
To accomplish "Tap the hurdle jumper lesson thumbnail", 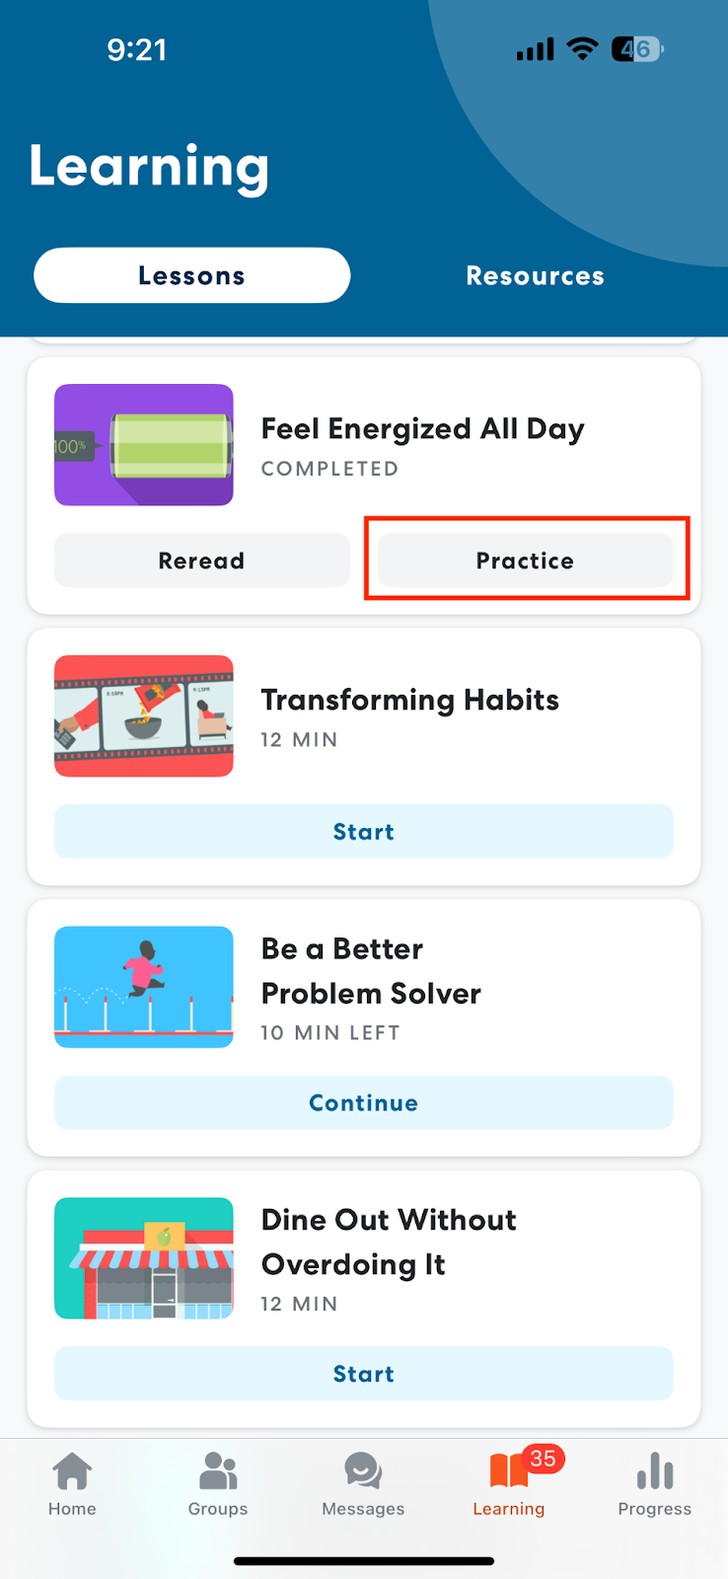I will click(x=144, y=987).
